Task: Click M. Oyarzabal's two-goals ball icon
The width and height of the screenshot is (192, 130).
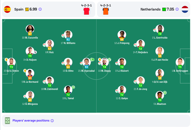Action: pos(92,60)
